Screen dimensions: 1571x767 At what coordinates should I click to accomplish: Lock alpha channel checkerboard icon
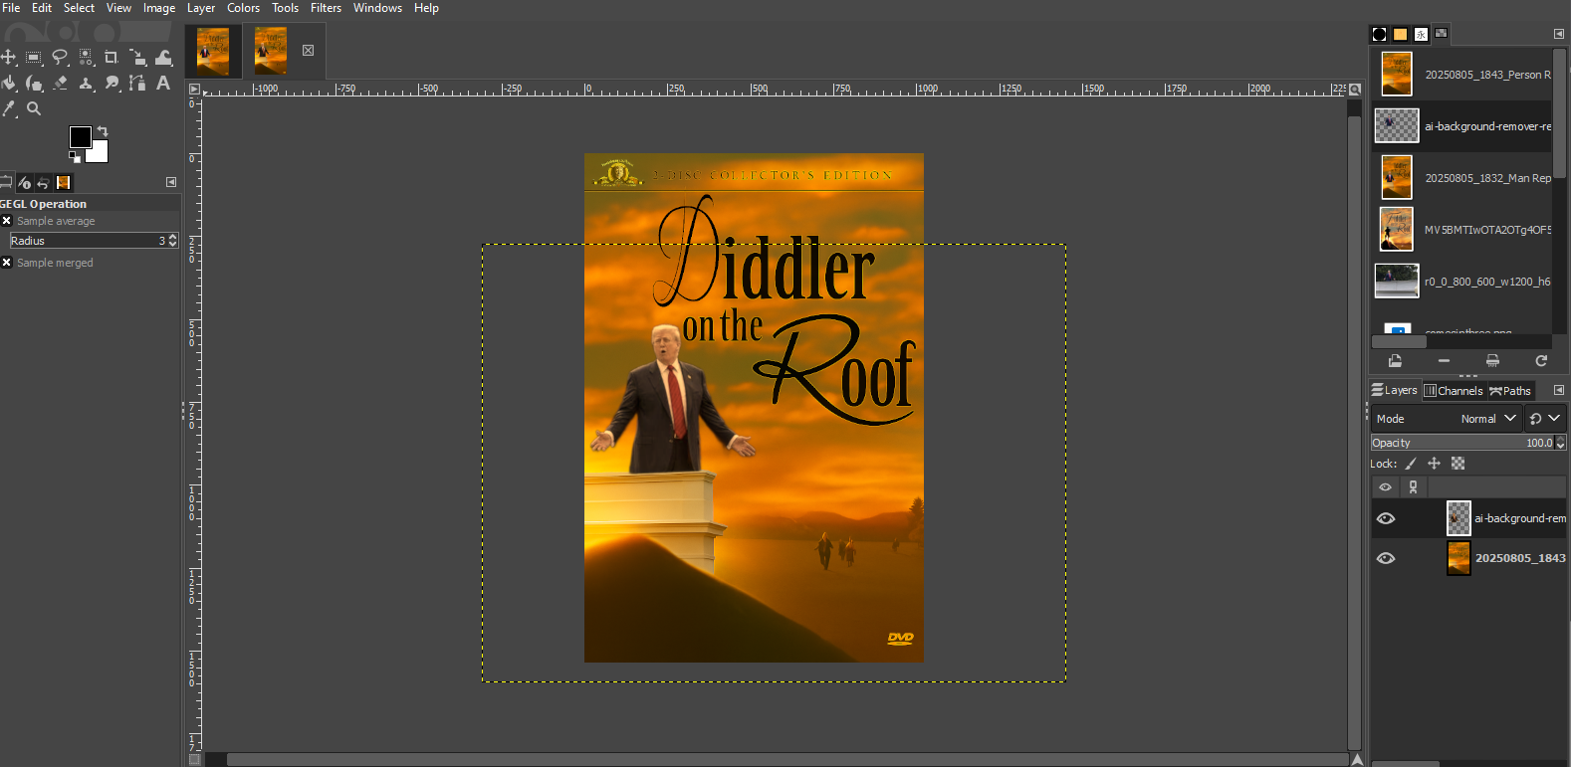click(x=1458, y=464)
